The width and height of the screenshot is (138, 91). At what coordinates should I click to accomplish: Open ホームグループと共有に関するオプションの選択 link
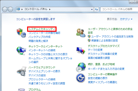(50, 60)
